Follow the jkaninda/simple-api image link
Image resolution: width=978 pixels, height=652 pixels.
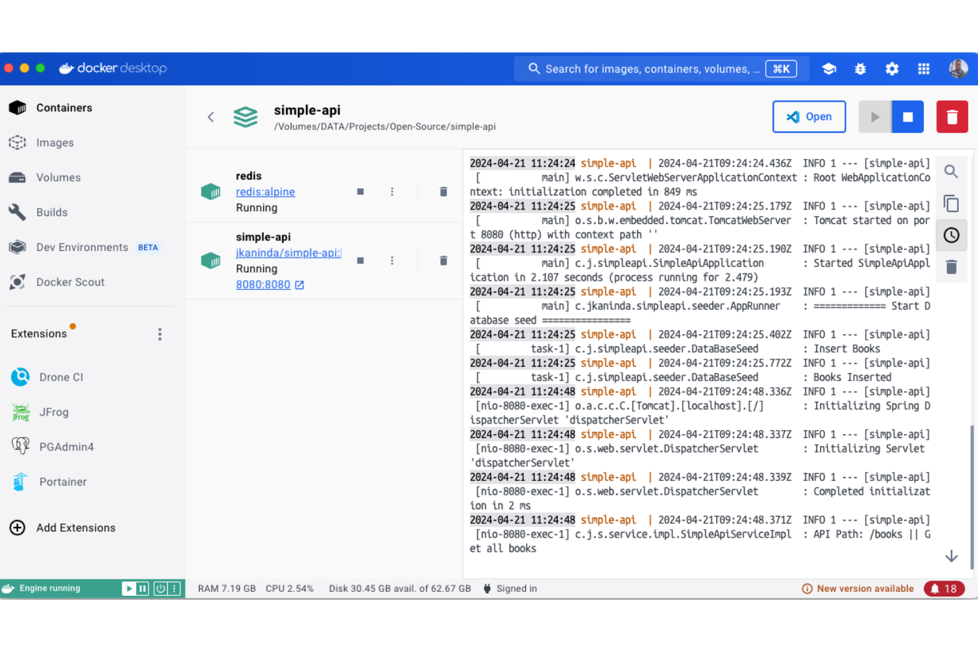pos(288,253)
